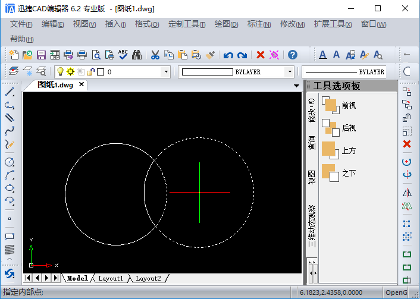This screenshot has width=420, height=299.
Task: Expand the draw toolbar overflow chevron
Action: (x=10, y=259)
